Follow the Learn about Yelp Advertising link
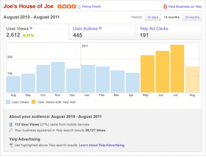Screen dimensions: 206x157 point(102,145)
